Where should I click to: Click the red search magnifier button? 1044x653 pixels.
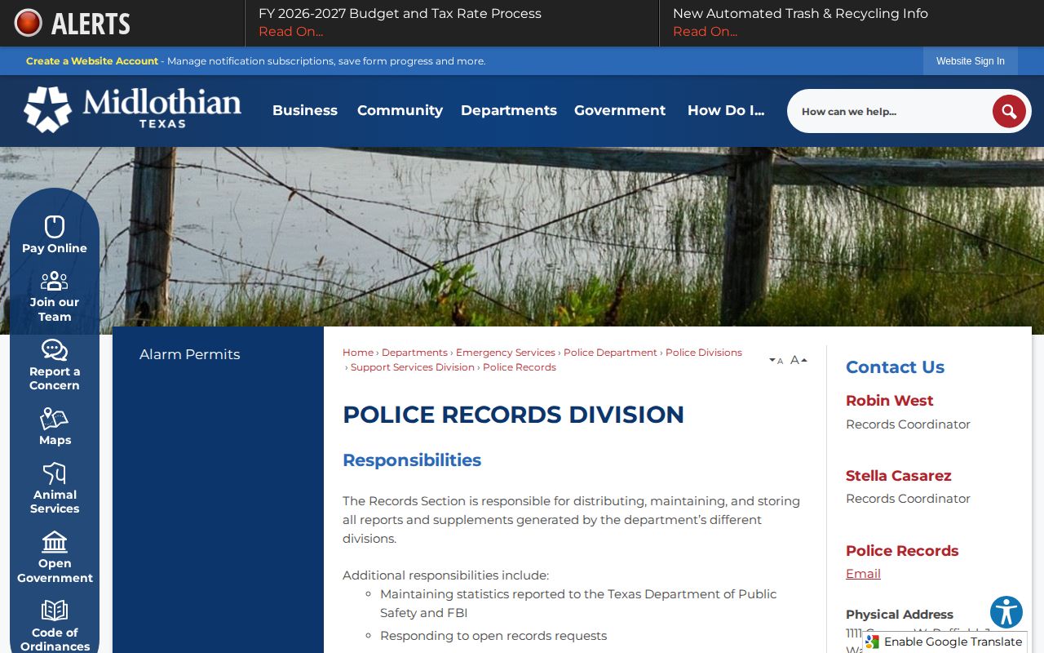[x=1009, y=111]
